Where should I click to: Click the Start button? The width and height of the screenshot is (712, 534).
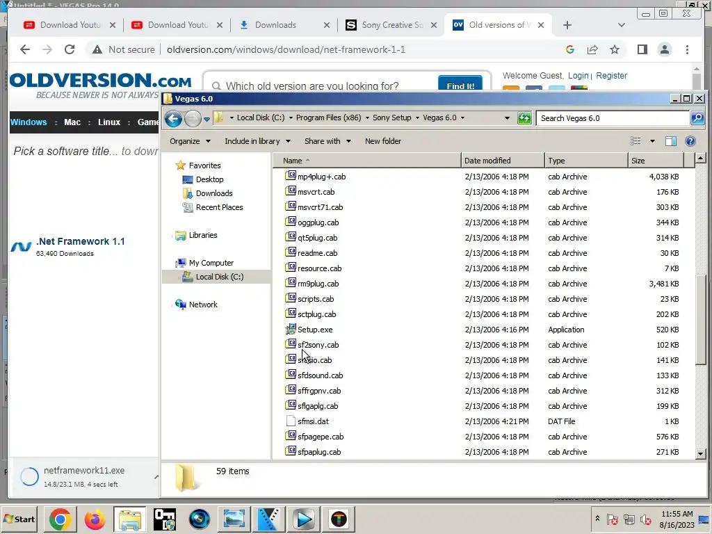[x=19, y=519]
